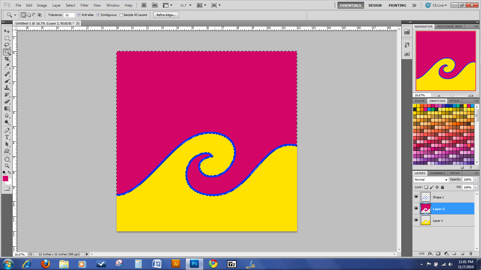Click the layer style fx icon
The width and height of the screenshot is (481, 270).
(430, 253)
